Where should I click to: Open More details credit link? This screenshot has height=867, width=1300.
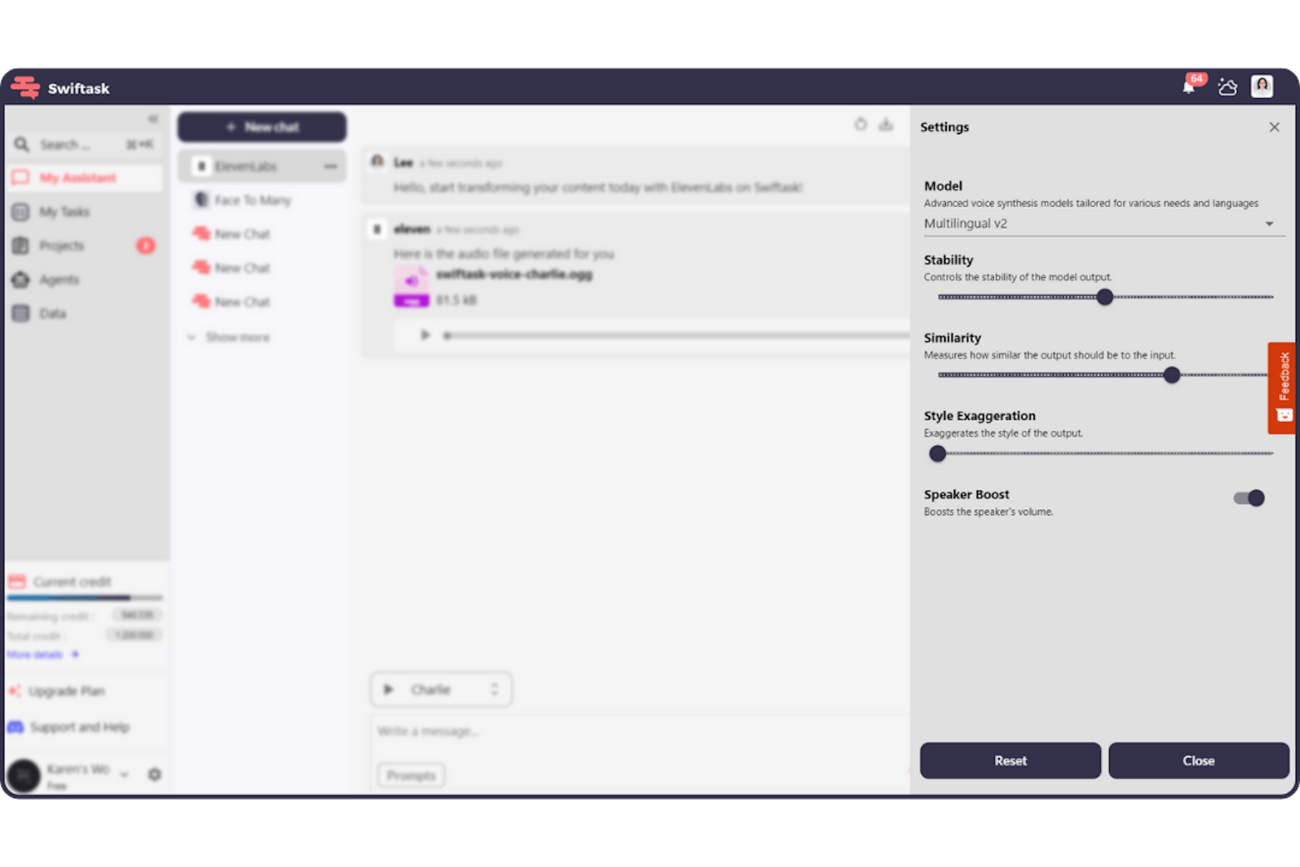[x=43, y=655]
